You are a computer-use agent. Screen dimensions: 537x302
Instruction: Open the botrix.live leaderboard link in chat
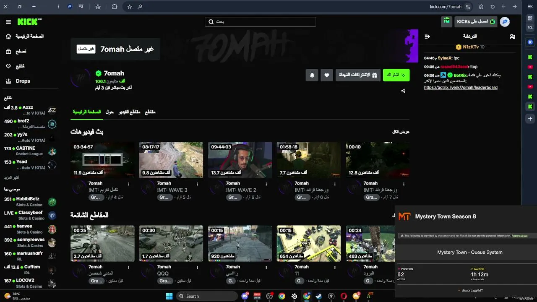461,88
